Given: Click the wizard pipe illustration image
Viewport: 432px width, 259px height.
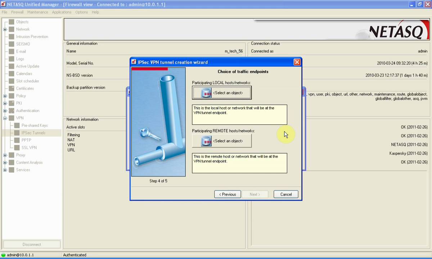Looking at the screenshot, I should click(158, 122).
